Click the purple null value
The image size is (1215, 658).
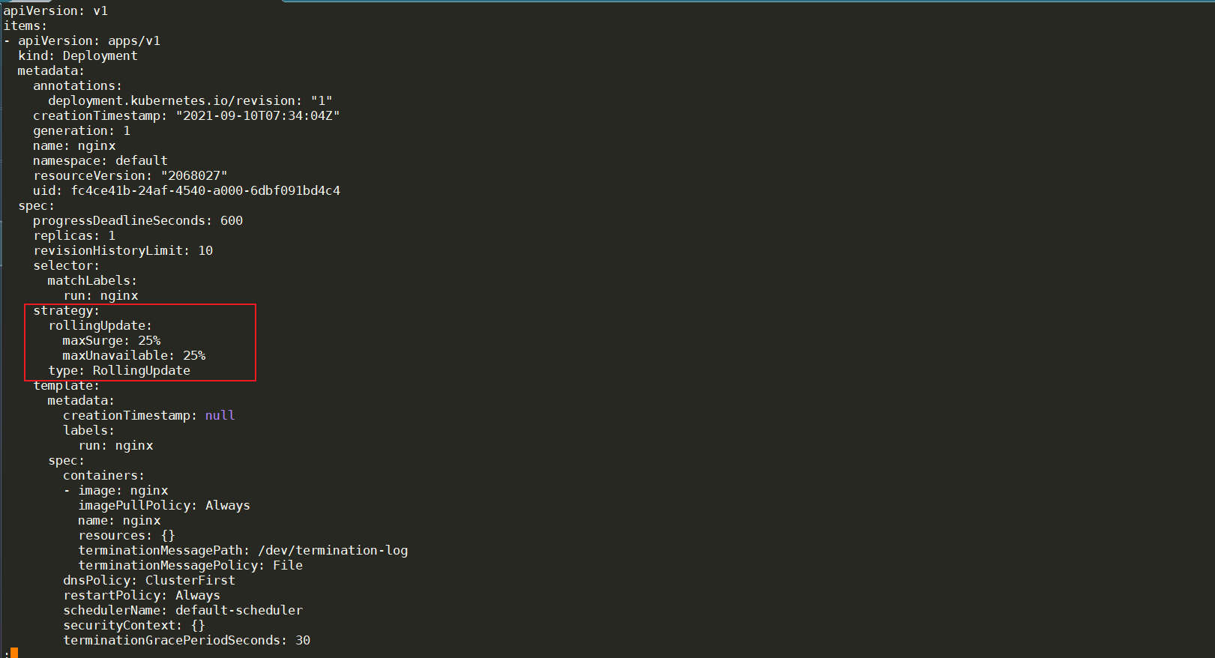[x=220, y=416]
